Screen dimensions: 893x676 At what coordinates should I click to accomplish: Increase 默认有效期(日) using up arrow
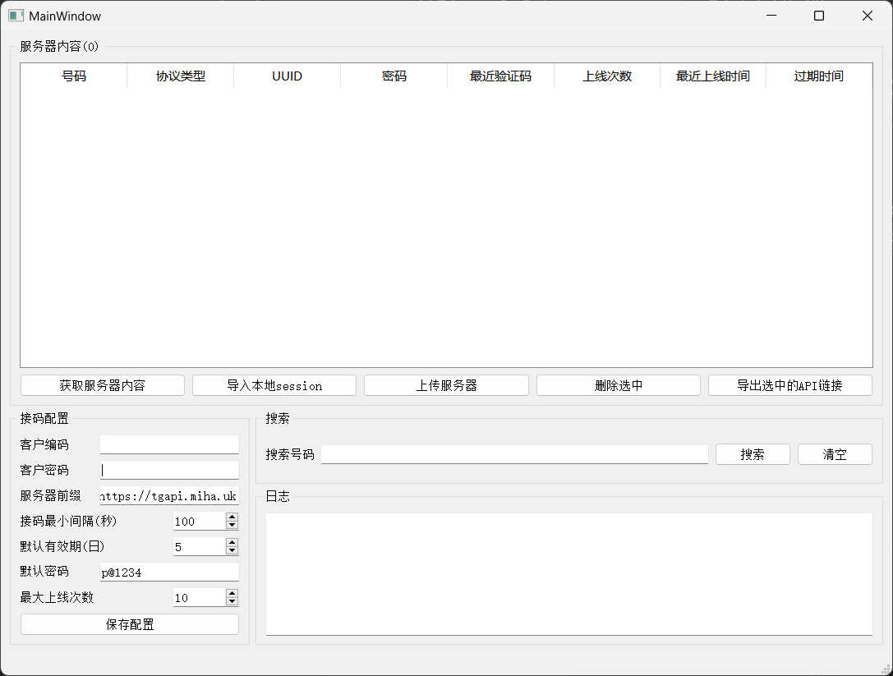click(x=232, y=542)
